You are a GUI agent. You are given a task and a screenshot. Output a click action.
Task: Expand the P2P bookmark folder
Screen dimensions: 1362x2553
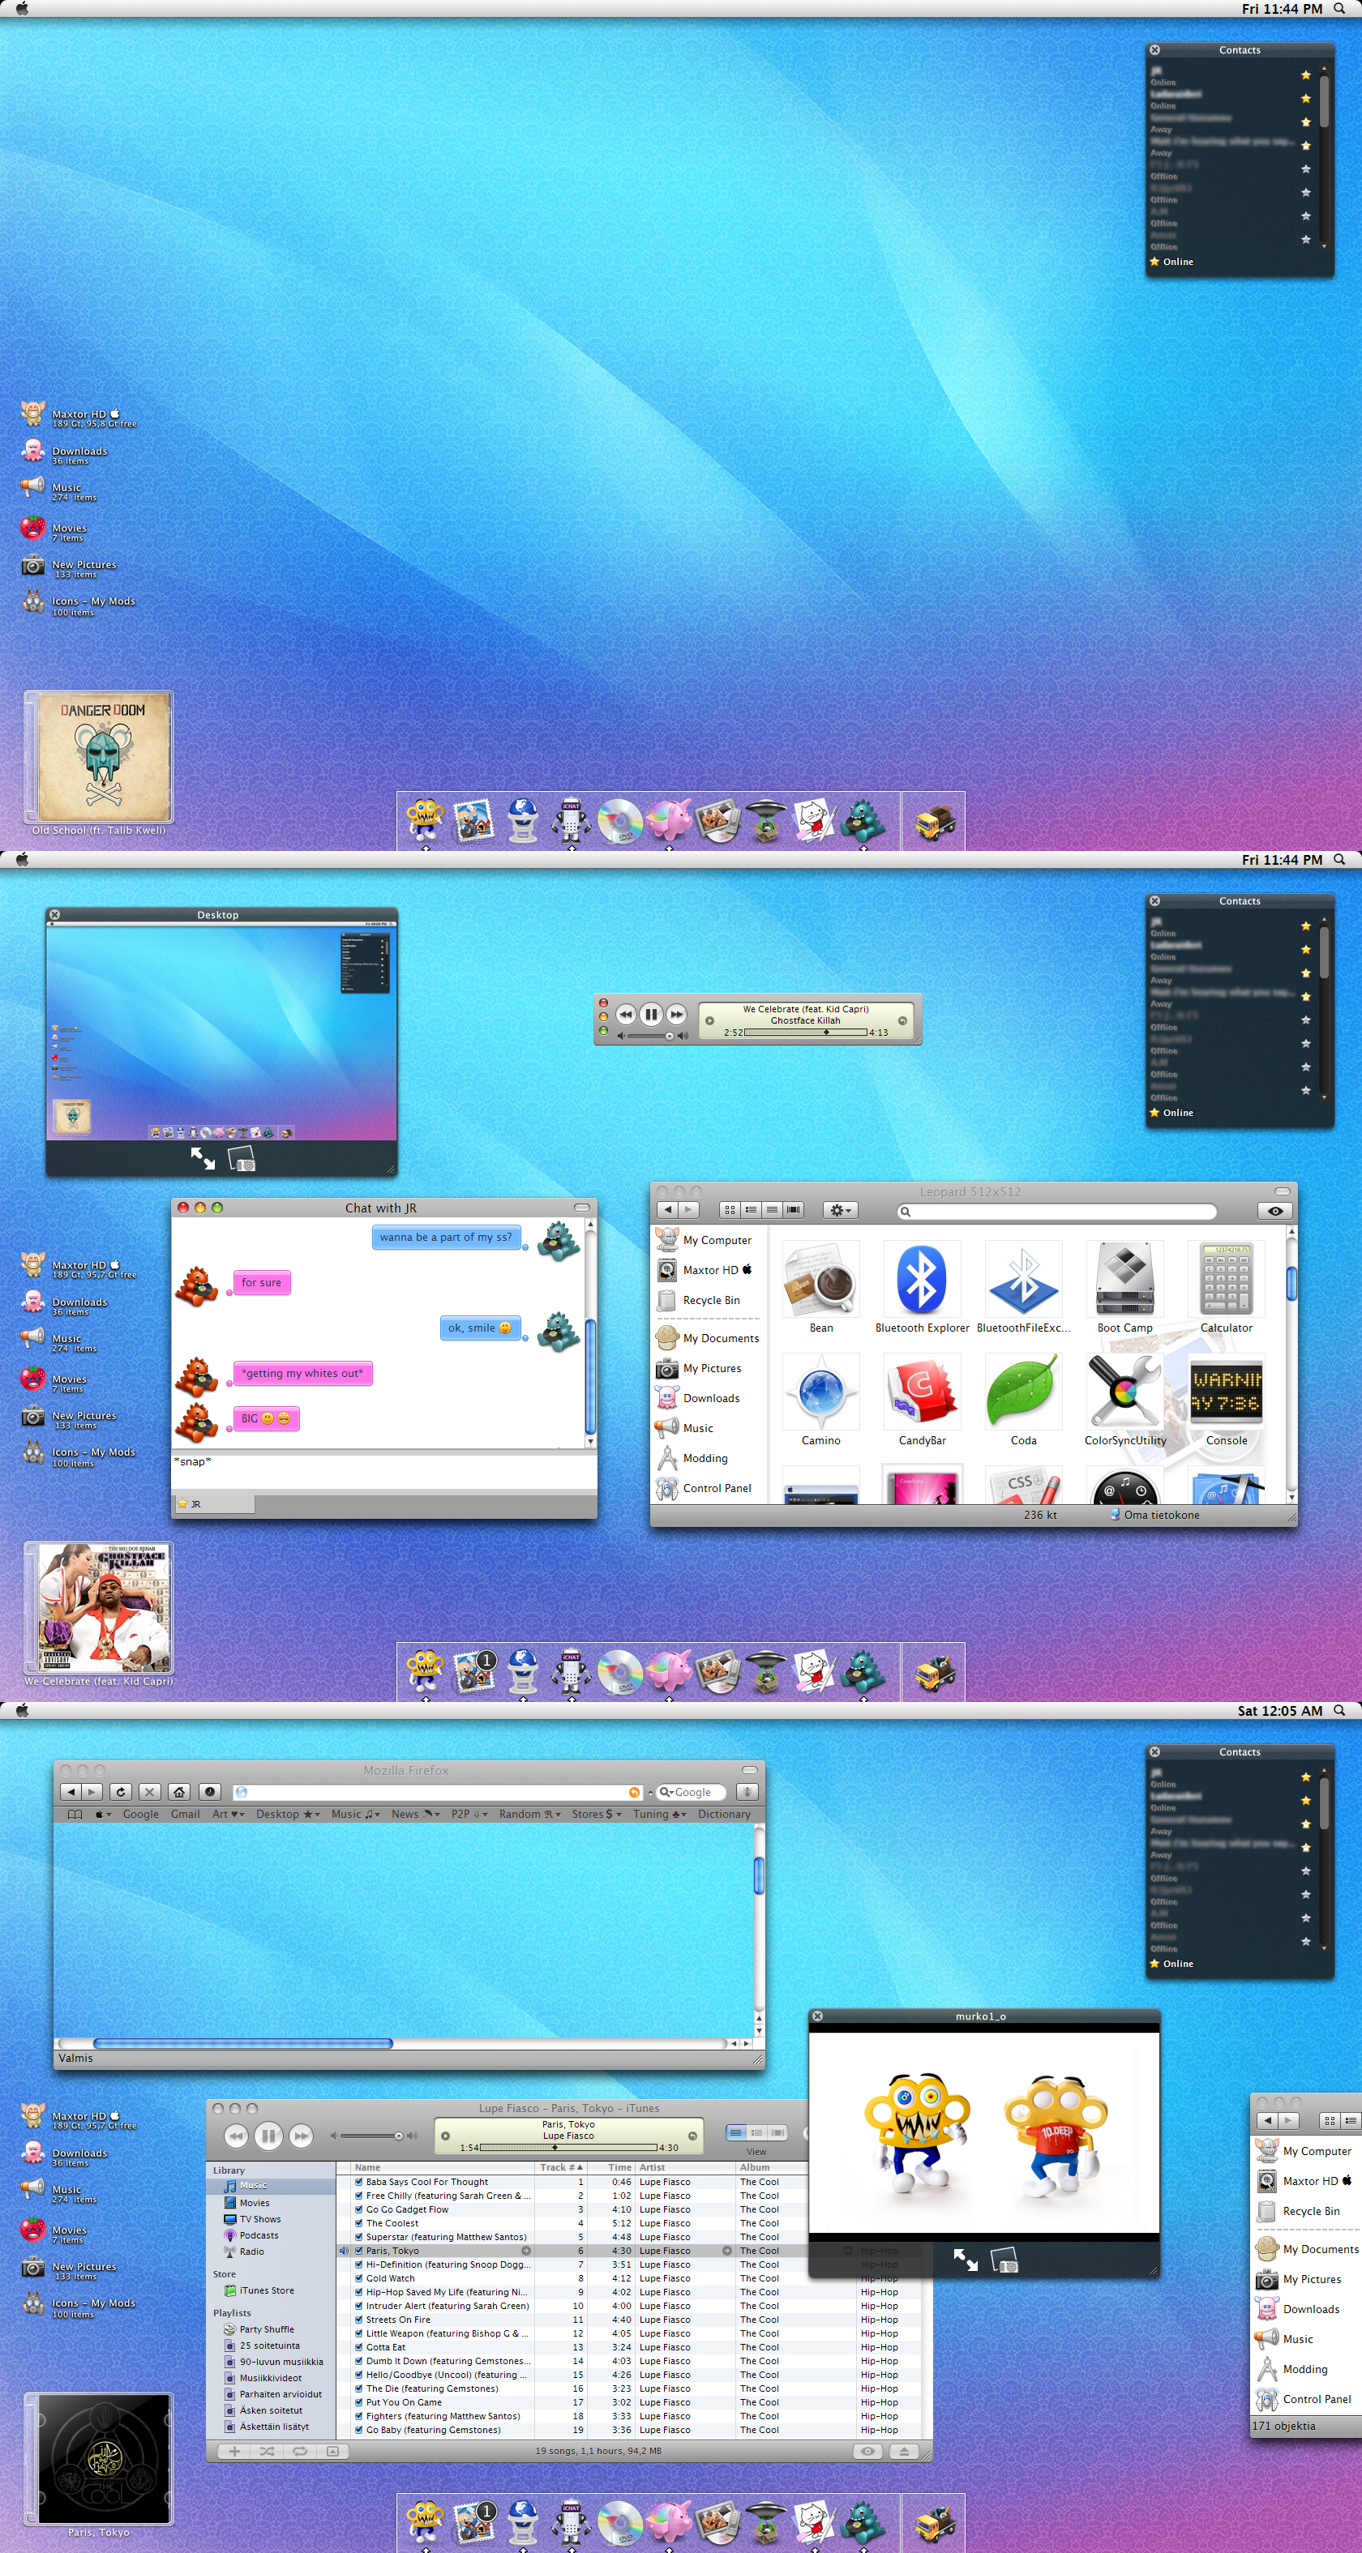470,1815
